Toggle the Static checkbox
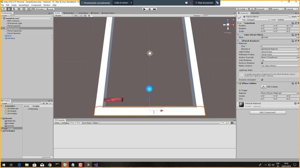Viewport: 300px width, 168px height. 290,17
